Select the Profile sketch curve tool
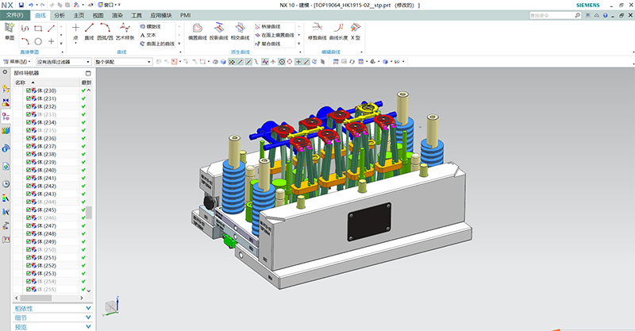635x331 pixels. point(25,29)
